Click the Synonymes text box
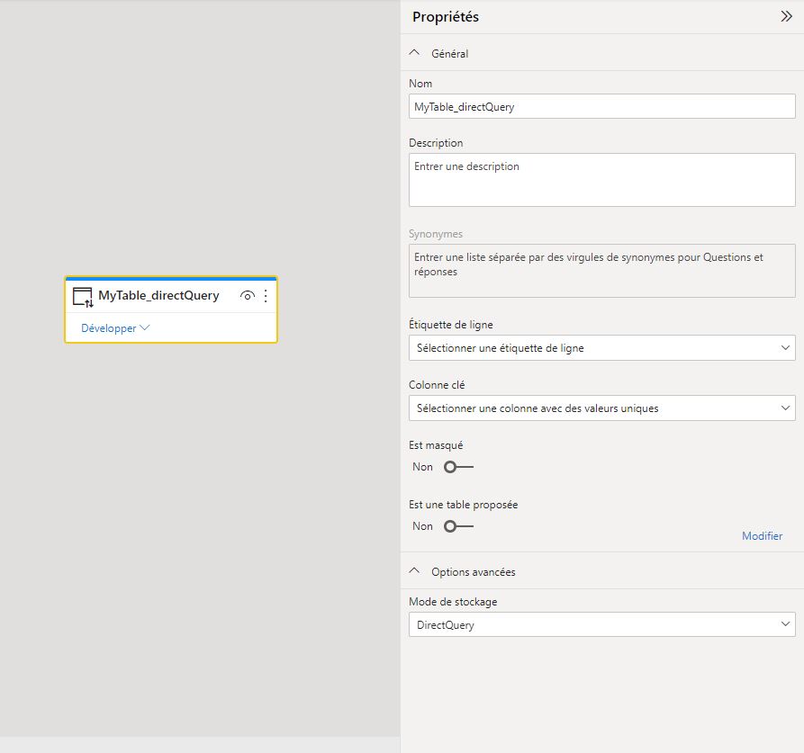The width and height of the screenshot is (804, 753). coord(602,271)
